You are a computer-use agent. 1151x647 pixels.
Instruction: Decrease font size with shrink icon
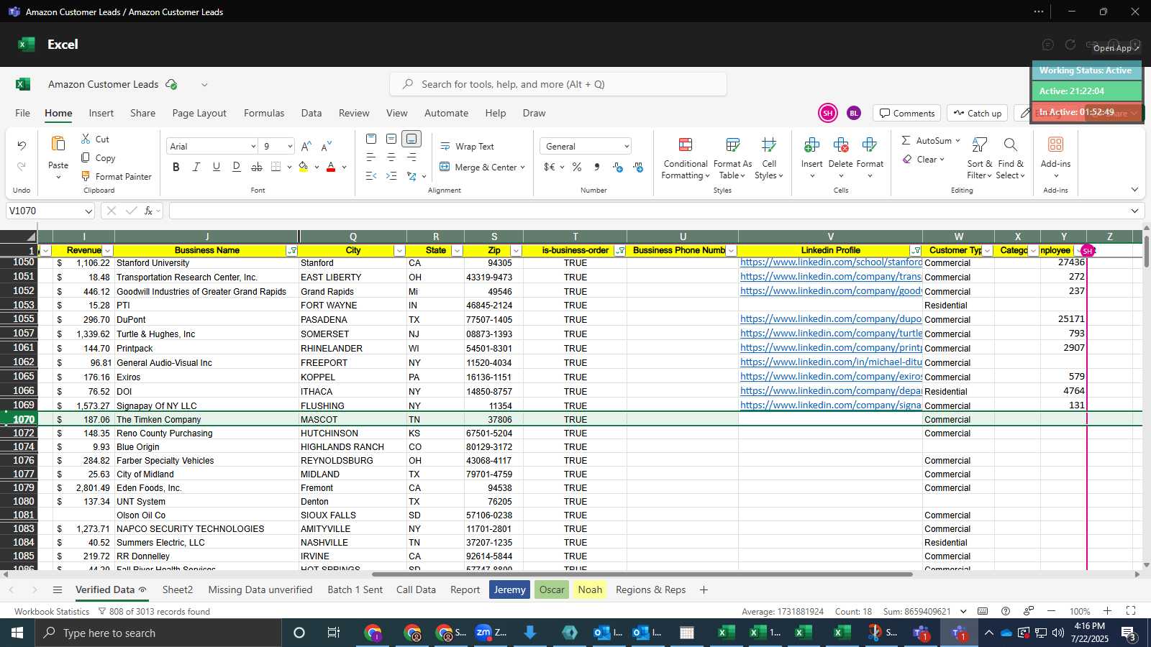click(326, 146)
